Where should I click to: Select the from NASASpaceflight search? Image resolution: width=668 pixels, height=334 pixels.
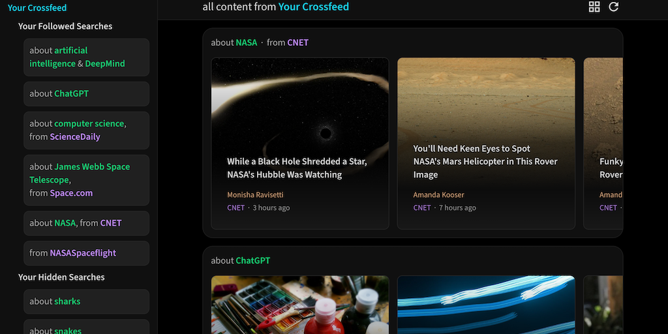click(x=87, y=253)
